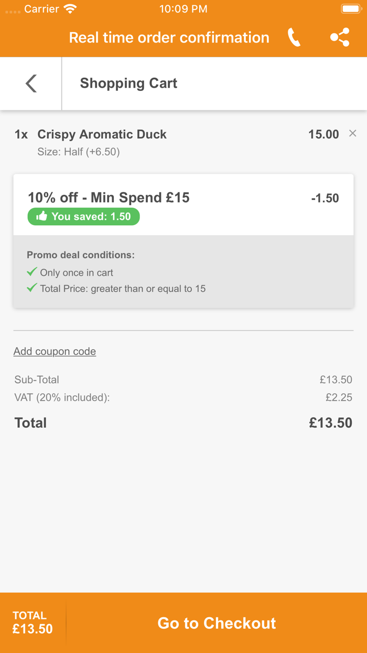
Task: Tap the share icon in header
Action: pyautogui.click(x=340, y=38)
